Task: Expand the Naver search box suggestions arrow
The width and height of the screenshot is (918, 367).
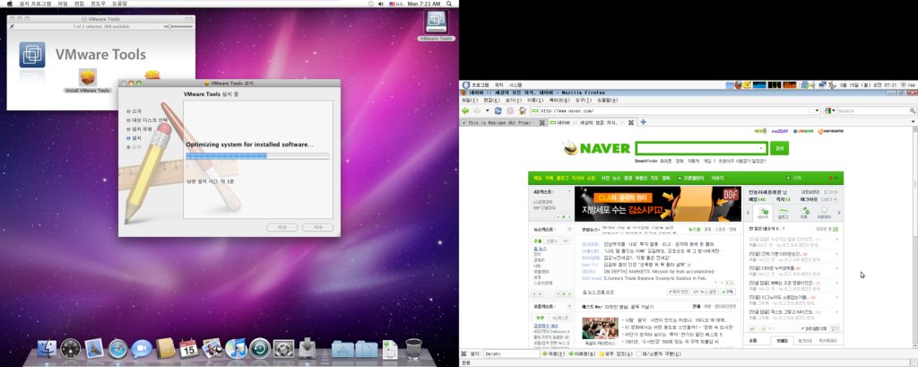Action: pos(761,148)
